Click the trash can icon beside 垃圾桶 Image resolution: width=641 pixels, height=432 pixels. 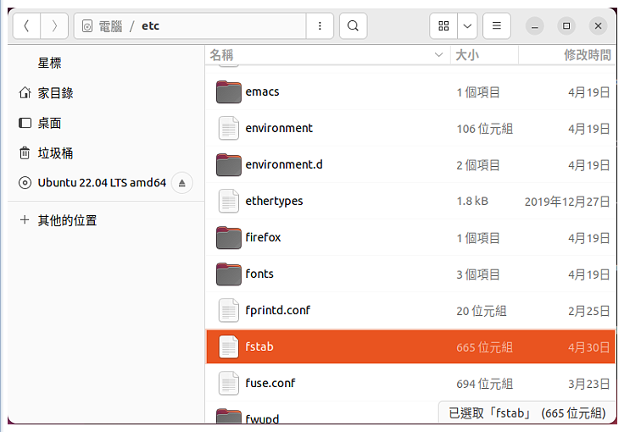click(x=25, y=152)
